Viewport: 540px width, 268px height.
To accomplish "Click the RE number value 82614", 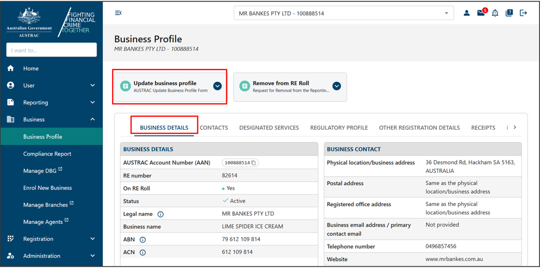I will click(230, 175).
